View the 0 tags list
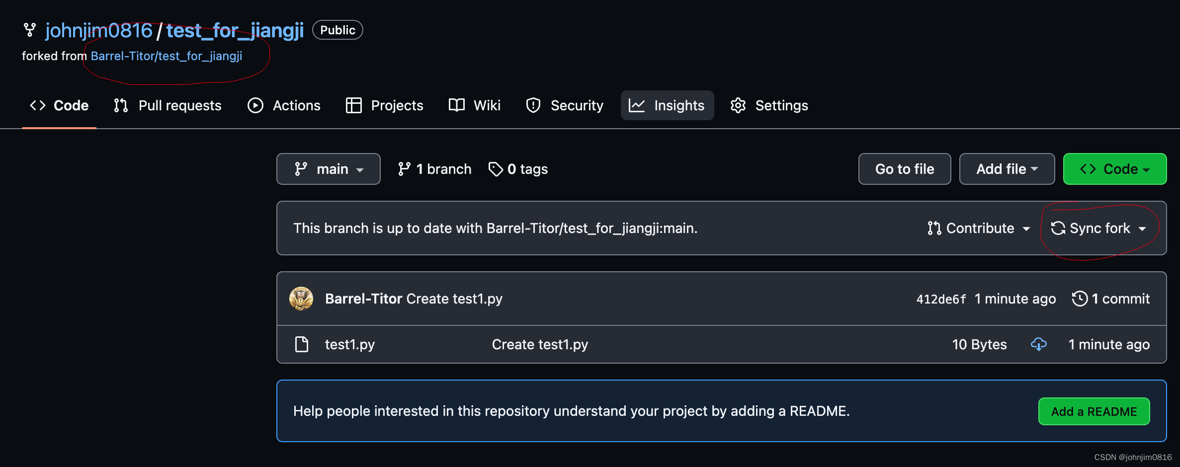The width and height of the screenshot is (1180, 467). [518, 169]
